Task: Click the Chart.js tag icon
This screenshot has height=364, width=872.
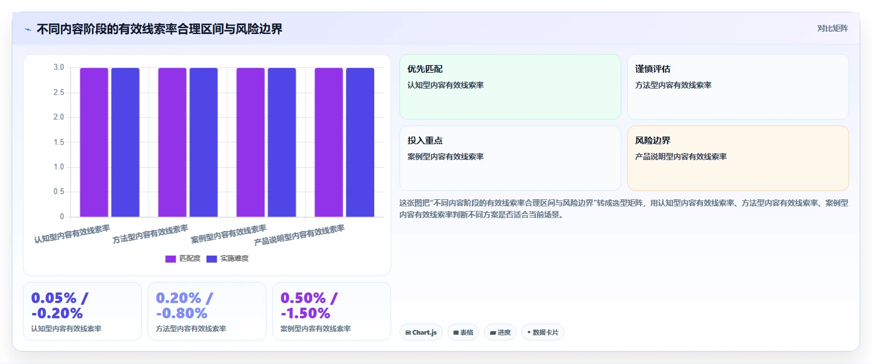Action: click(x=408, y=333)
